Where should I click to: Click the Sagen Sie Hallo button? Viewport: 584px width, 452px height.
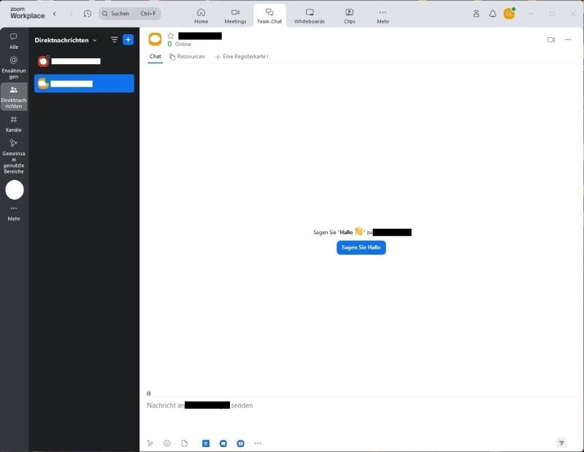coord(361,248)
